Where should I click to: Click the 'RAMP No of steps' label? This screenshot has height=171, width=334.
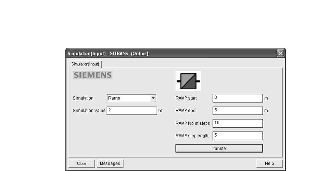pyautogui.click(x=193, y=123)
